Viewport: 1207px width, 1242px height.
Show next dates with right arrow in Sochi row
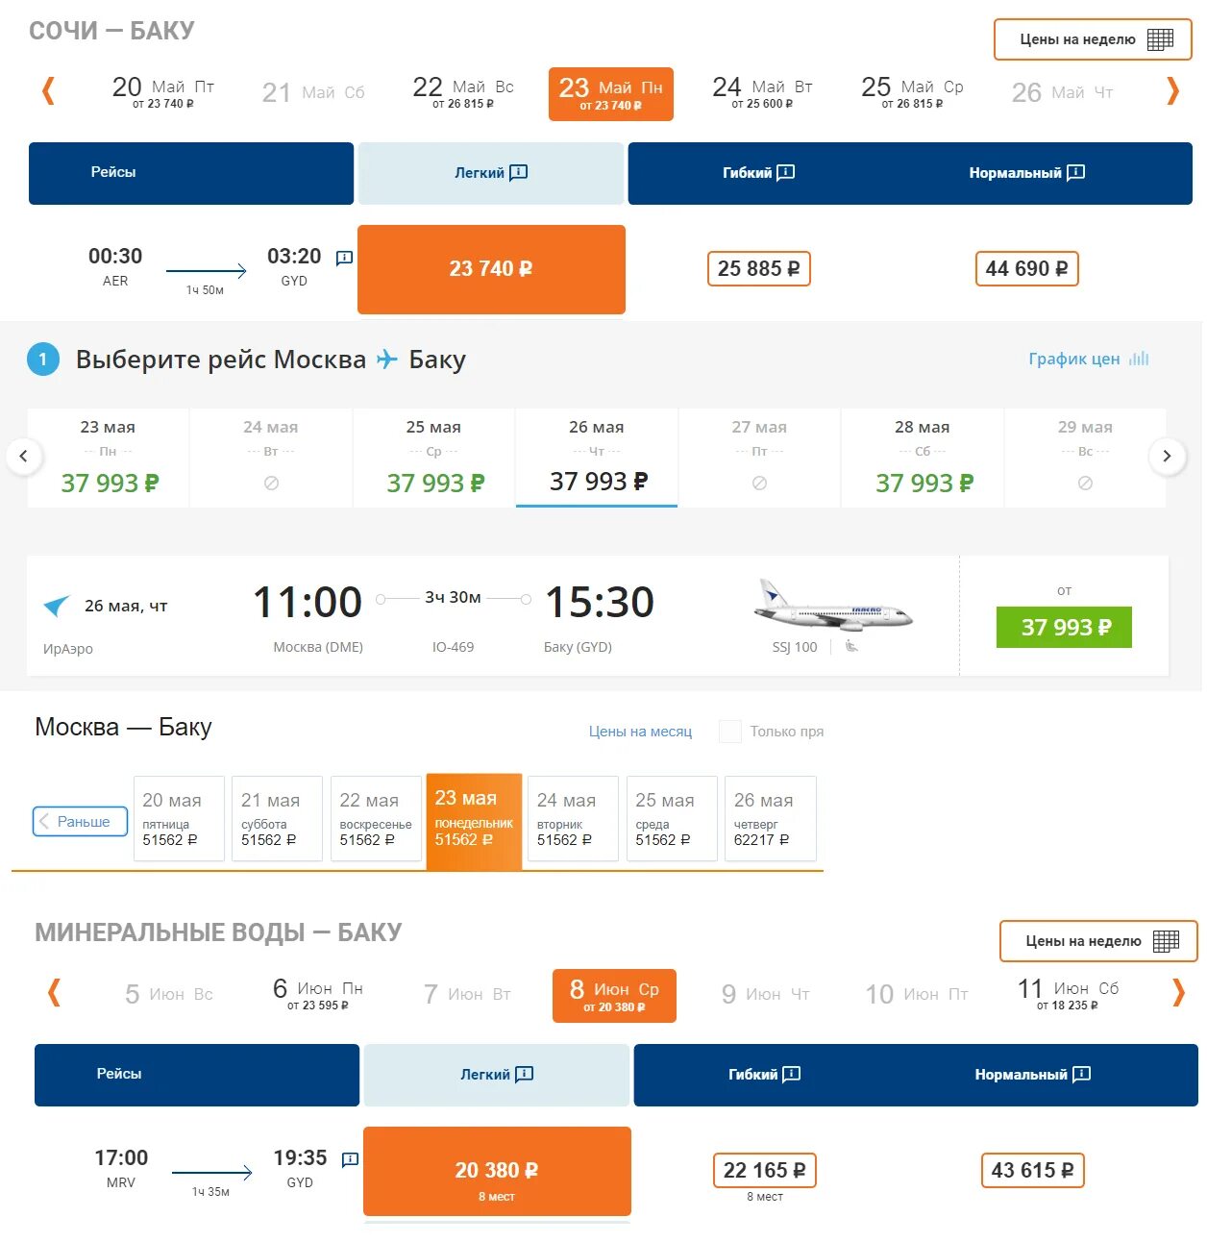pyautogui.click(x=1172, y=91)
